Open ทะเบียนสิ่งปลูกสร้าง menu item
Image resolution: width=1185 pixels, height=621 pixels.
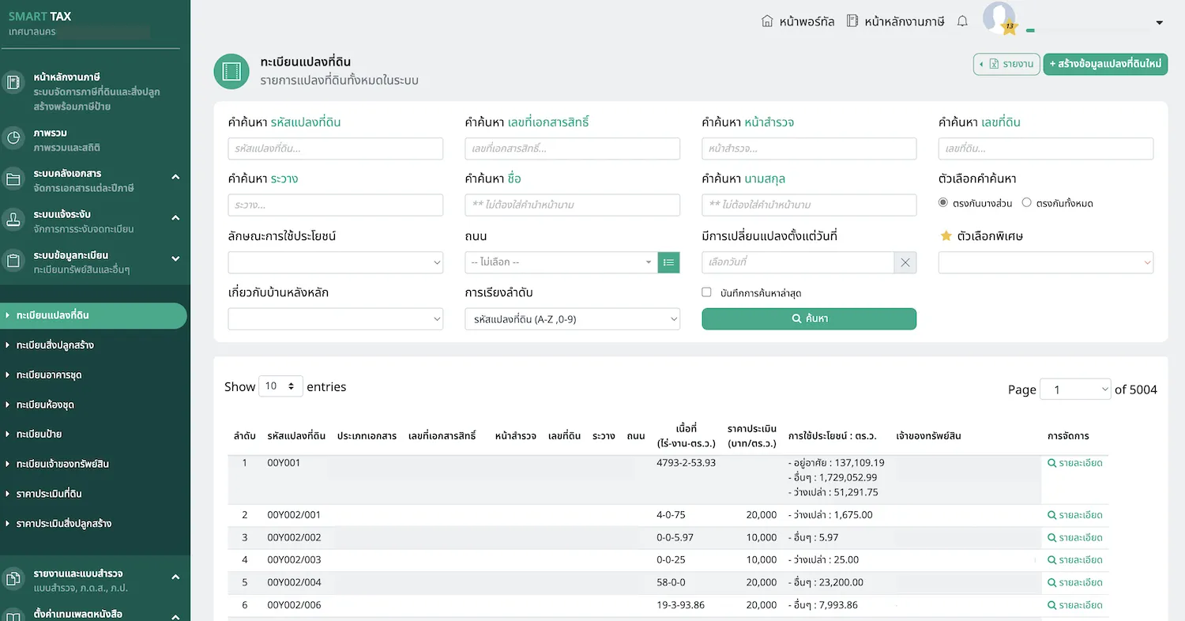pos(55,345)
